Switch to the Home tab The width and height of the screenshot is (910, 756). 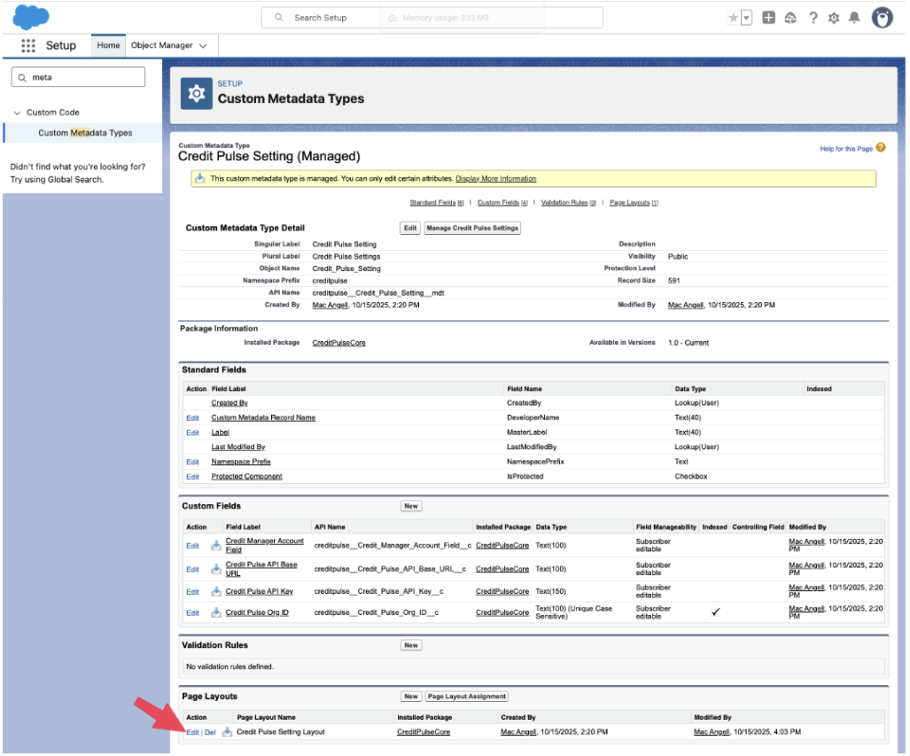click(x=108, y=45)
